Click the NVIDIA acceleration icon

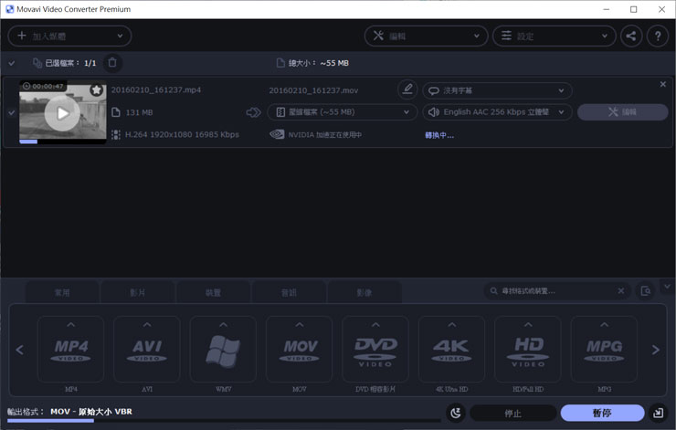(277, 134)
